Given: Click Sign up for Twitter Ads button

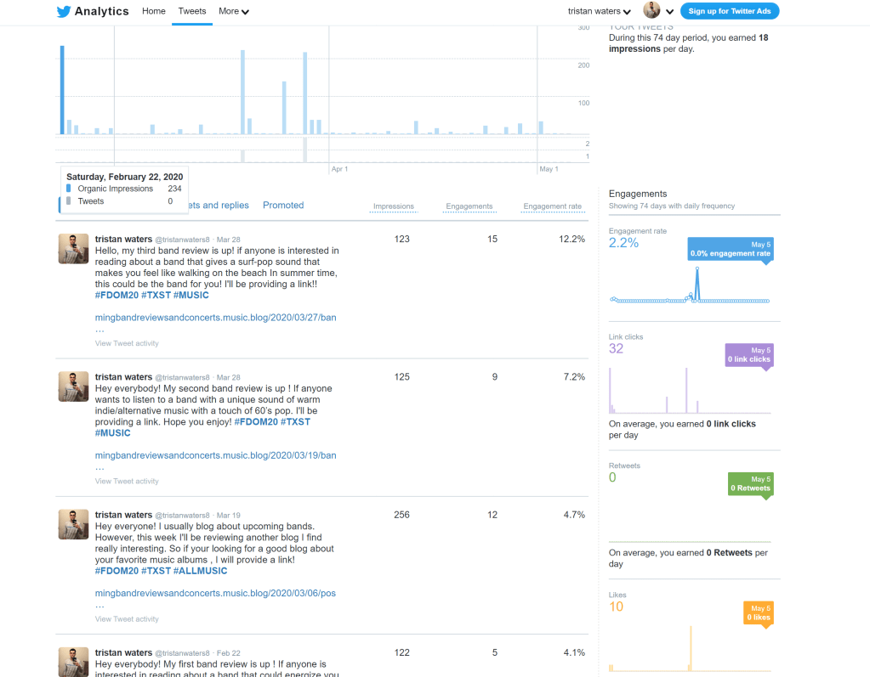Looking at the screenshot, I should (x=730, y=11).
